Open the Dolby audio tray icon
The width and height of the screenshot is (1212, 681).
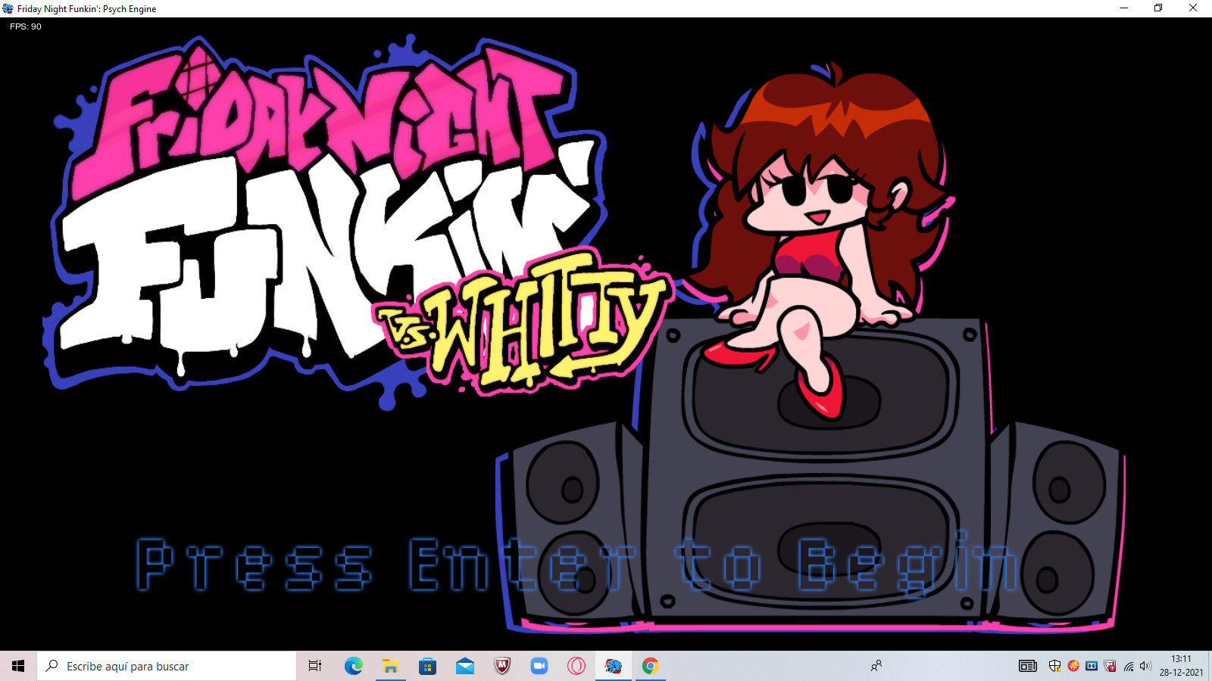pyautogui.click(x=1092, y=667)
